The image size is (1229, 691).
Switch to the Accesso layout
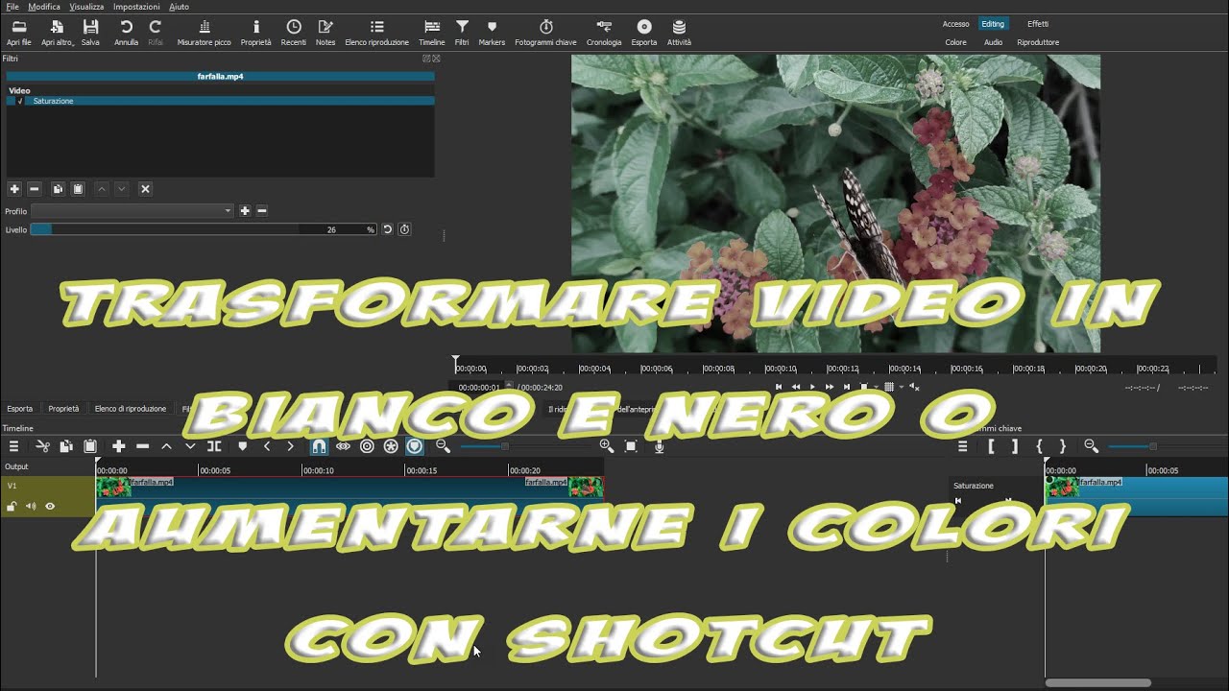pyautogui.click(x=955, y=24)
